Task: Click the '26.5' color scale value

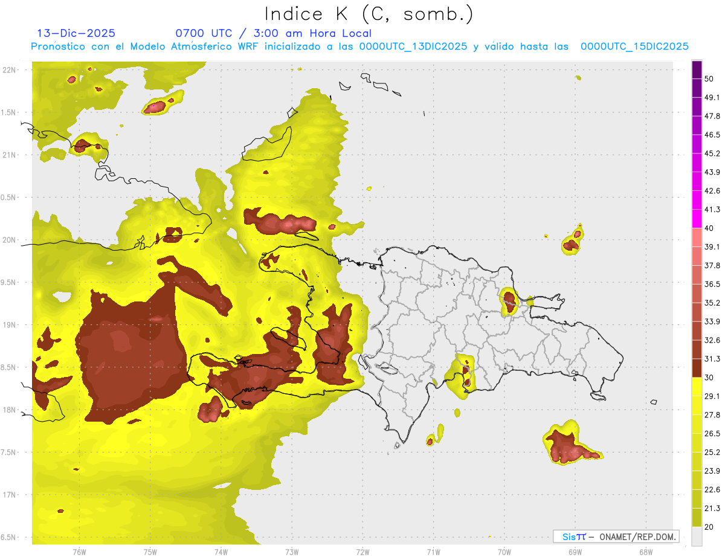Action: coord(712,434)
